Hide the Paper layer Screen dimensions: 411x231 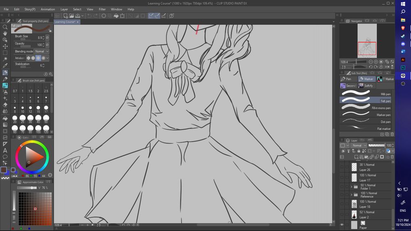coord(342,225)
